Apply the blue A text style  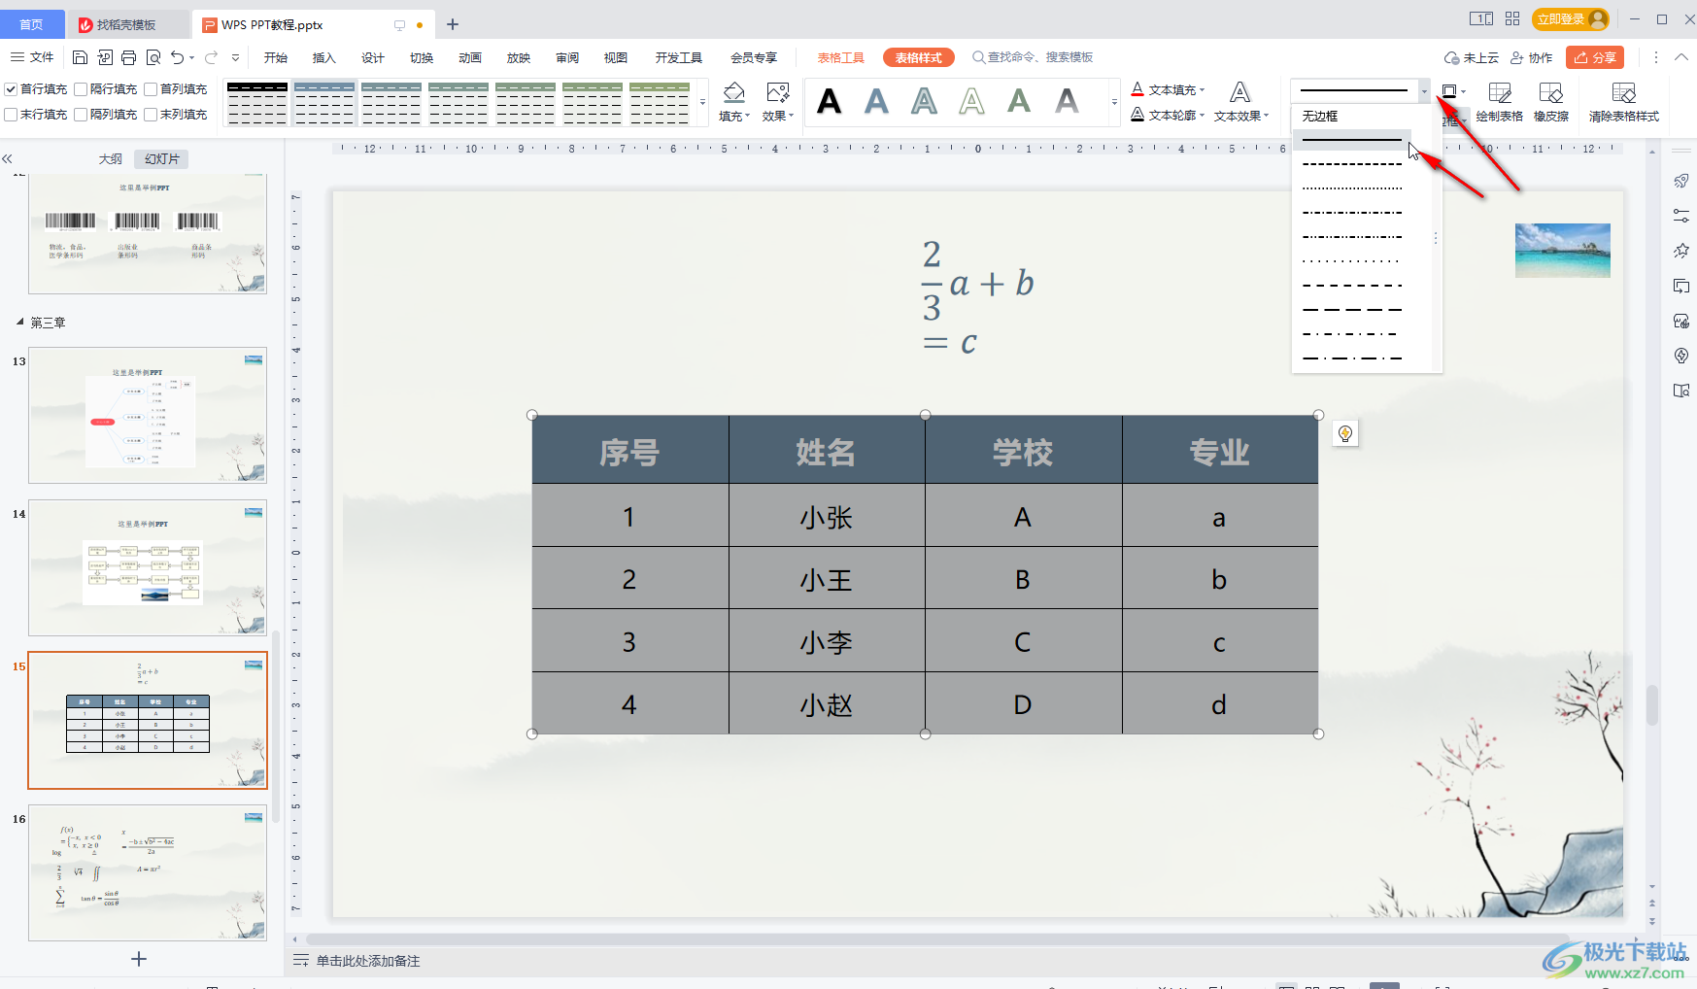point(876,101)
